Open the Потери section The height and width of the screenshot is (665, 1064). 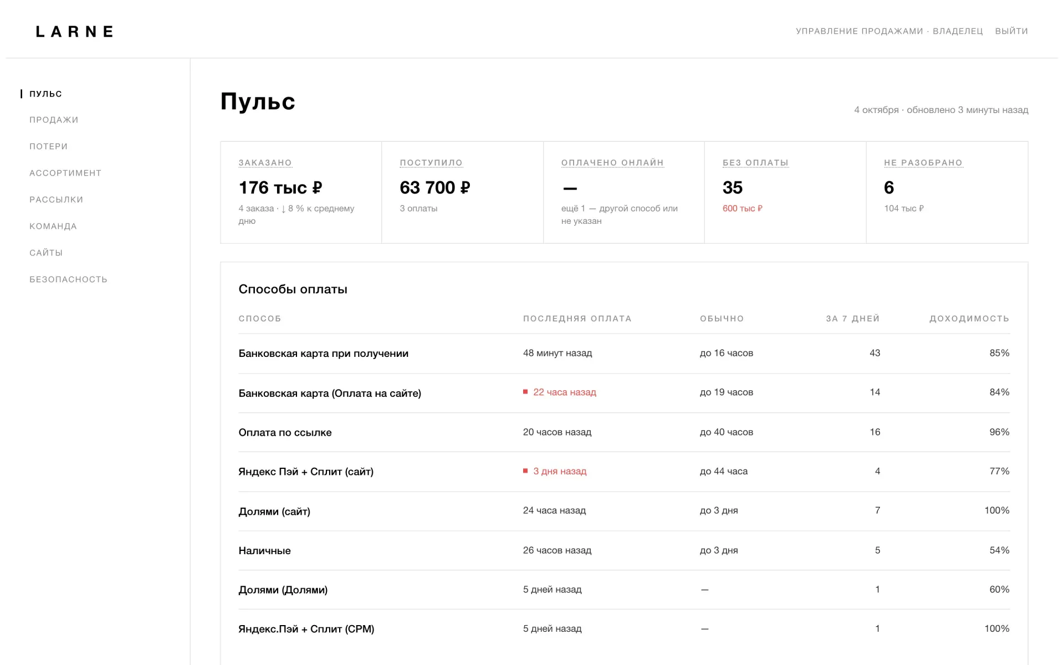pyautogui.click(x=48, y=146)
